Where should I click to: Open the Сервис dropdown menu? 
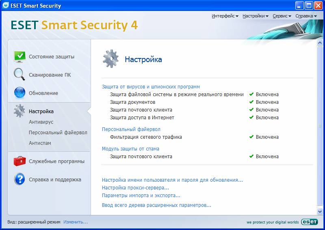click(x=282, y=16)
